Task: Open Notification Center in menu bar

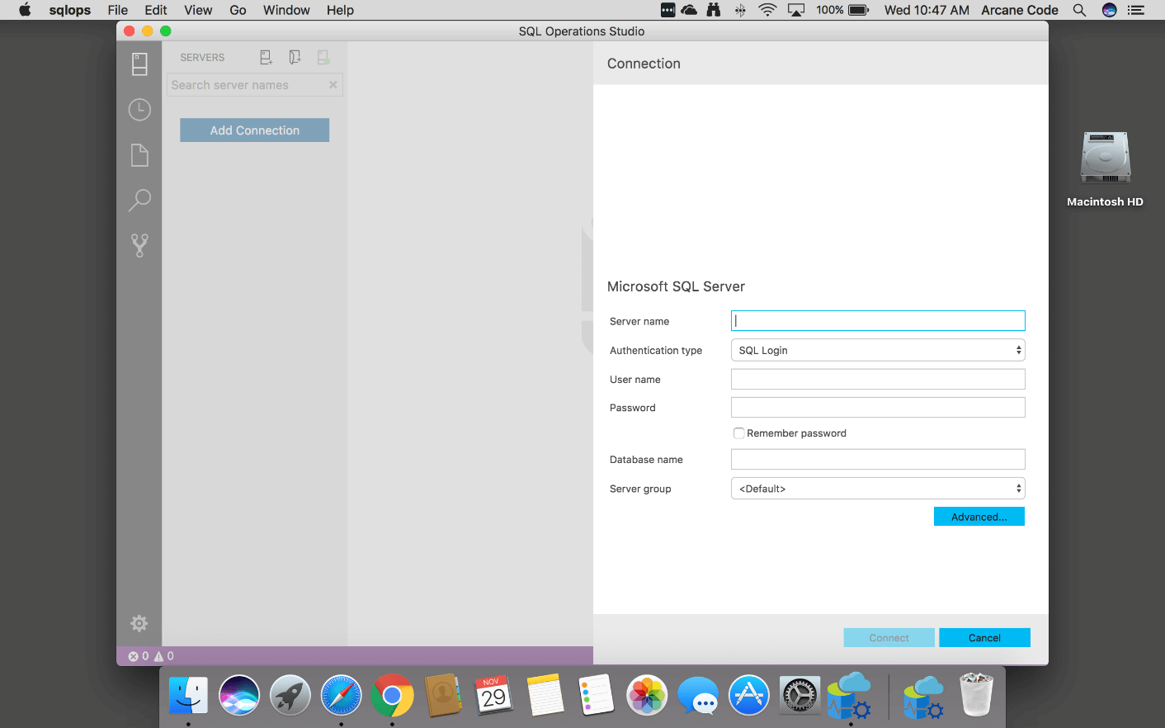Action: click(x=1136, y=10)
